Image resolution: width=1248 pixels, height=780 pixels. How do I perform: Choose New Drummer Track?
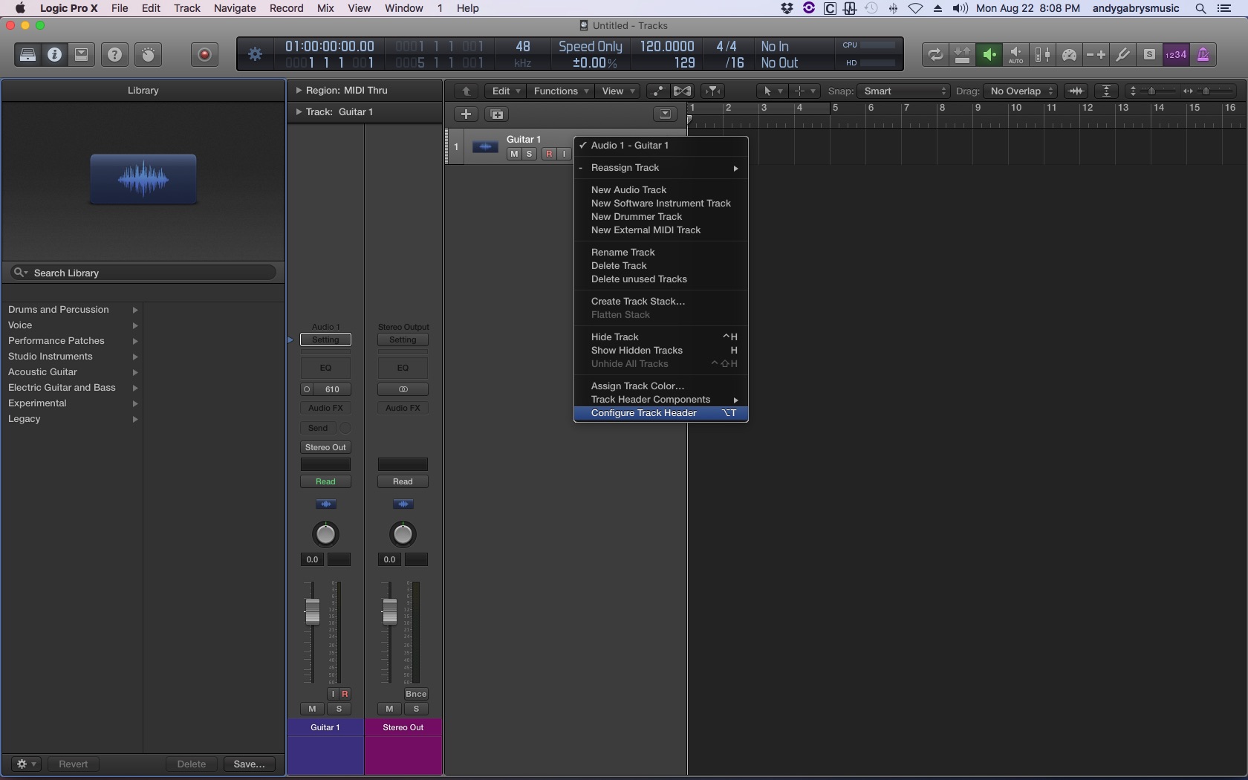(x=661, y=217)
